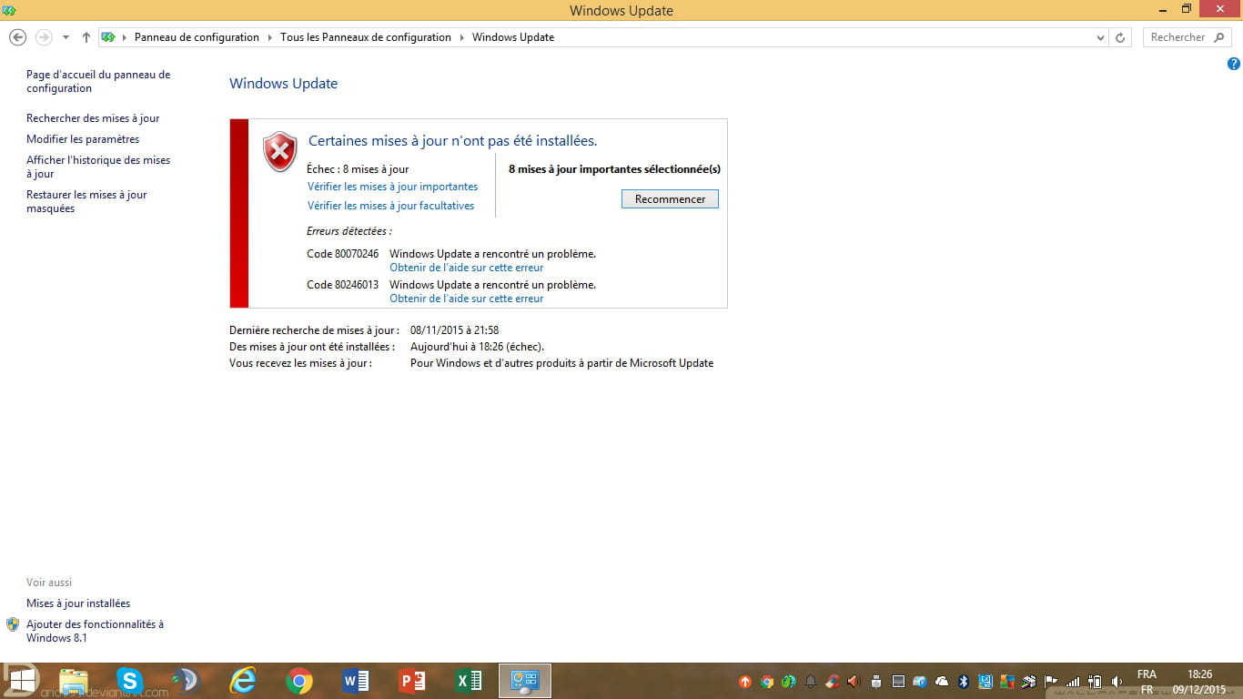Open Mises à jour installées link

[78, 603]
